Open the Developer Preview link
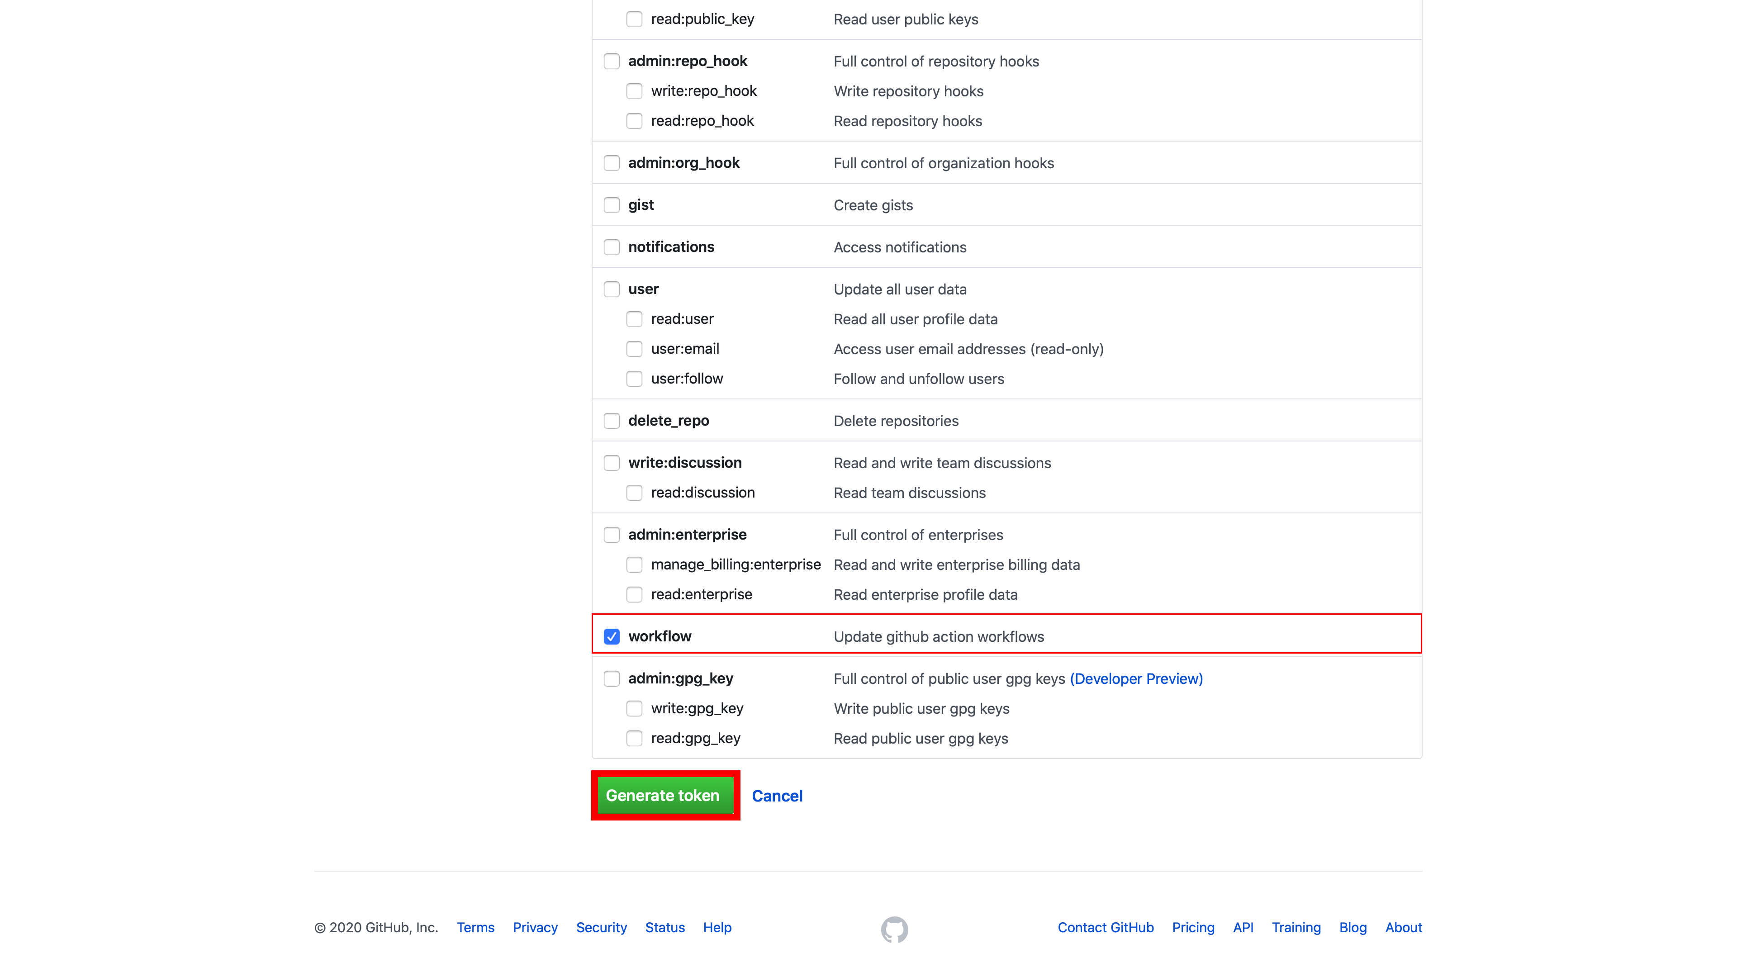1737x977 pixels. click(1136, 679)
